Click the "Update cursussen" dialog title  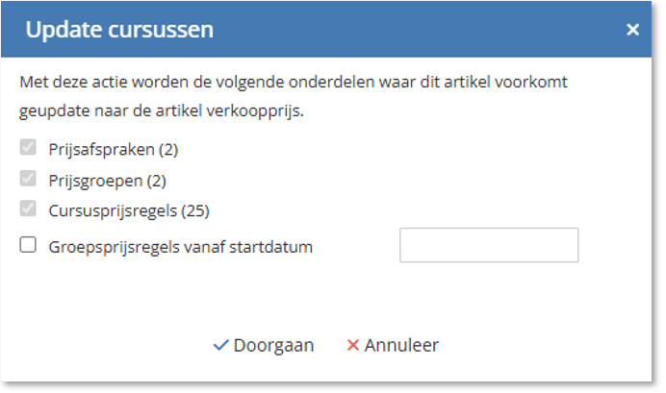(x=119, y=30)
